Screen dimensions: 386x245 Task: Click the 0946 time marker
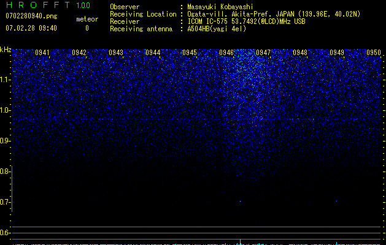pos(226,53)
